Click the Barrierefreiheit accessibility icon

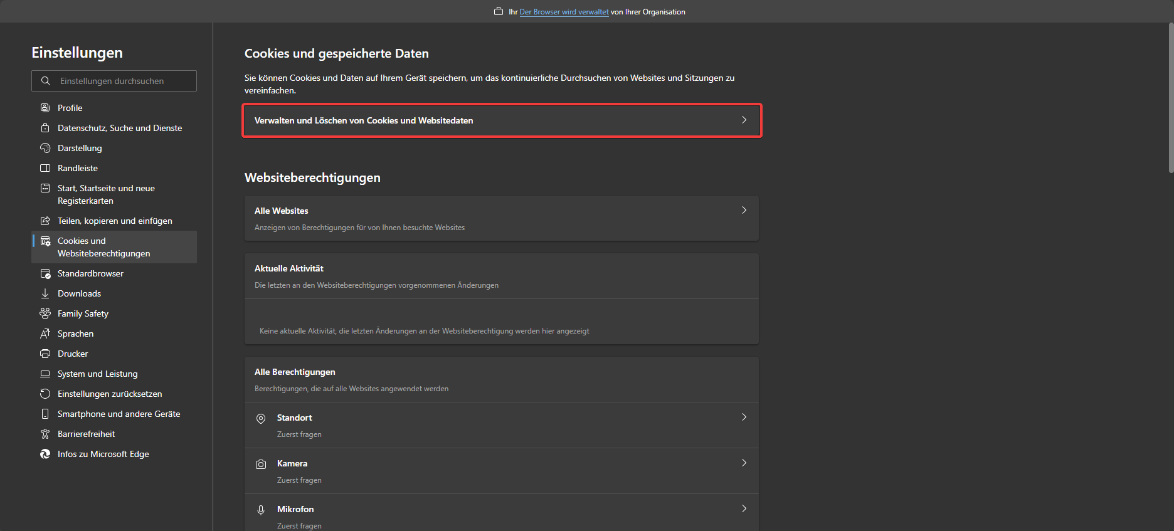[45, 434]
